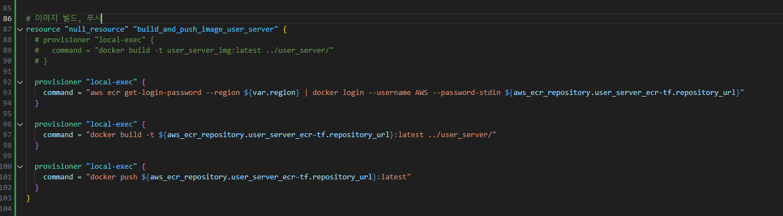This screenshot has height=216, width=783.
Task: Click 'command' attribute on line 101
Action: coord(58,177)
